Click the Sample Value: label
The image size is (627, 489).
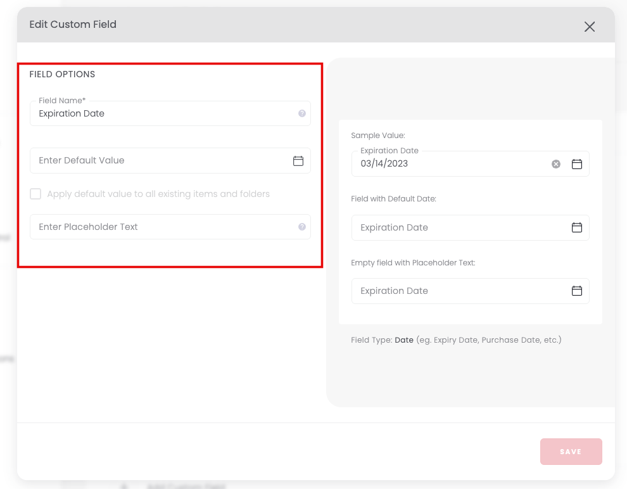(x=378, y=136)
